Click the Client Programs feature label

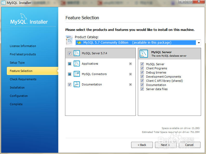[157, 68]
